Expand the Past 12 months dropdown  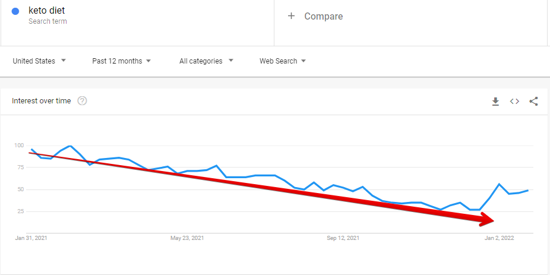click(121, 61)
